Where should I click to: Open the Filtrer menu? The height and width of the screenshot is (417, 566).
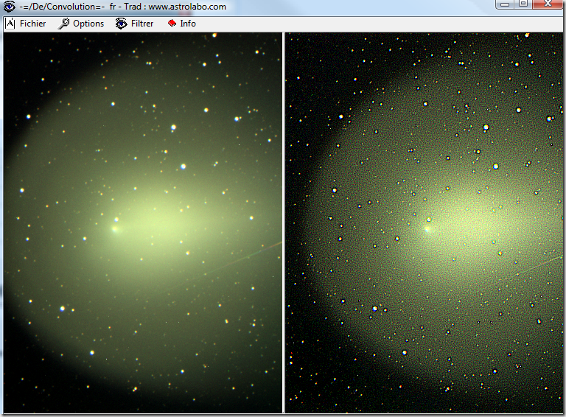pos(142,24)
